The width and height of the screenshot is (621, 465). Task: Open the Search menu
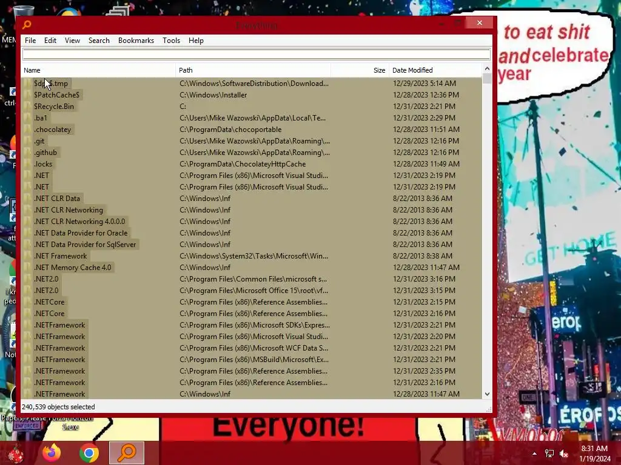pos(99,41)
